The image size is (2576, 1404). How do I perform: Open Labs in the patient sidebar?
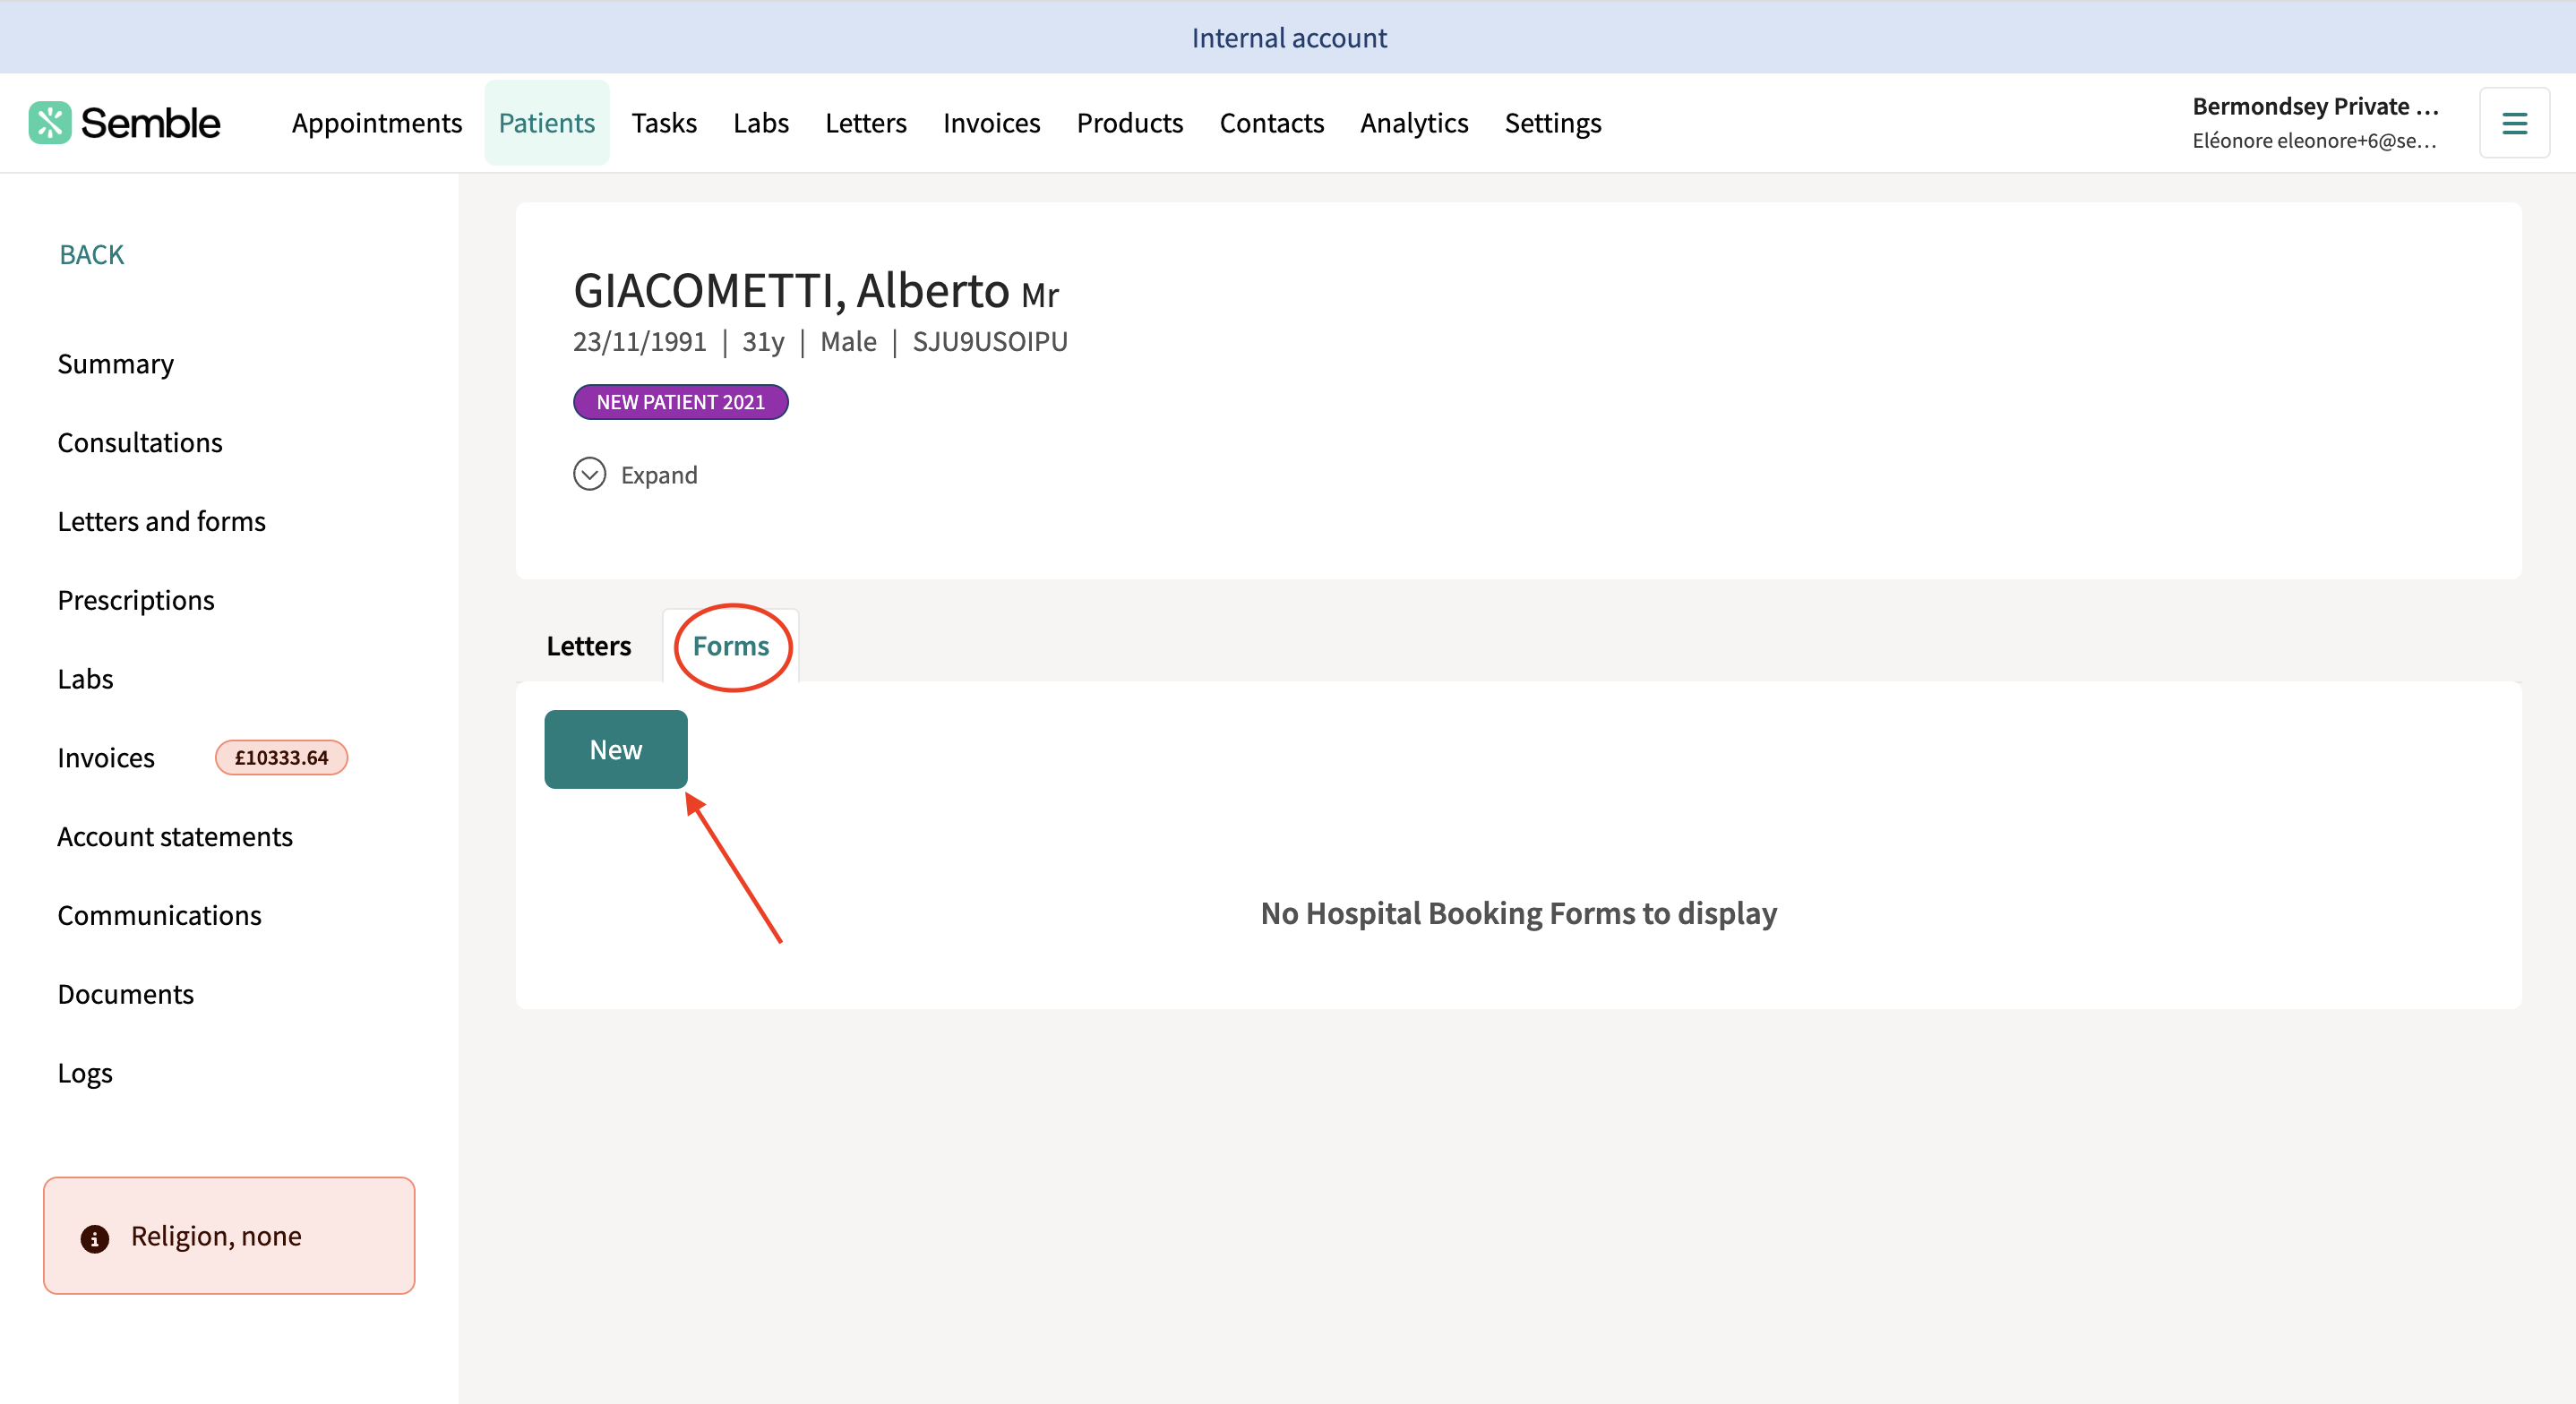coord(86,679)
